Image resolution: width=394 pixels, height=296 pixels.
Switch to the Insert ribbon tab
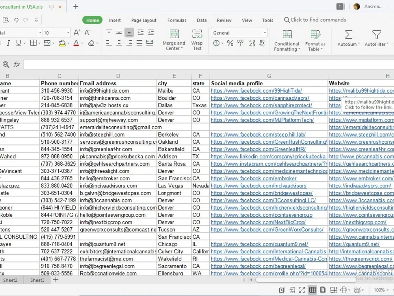(115, 21)
